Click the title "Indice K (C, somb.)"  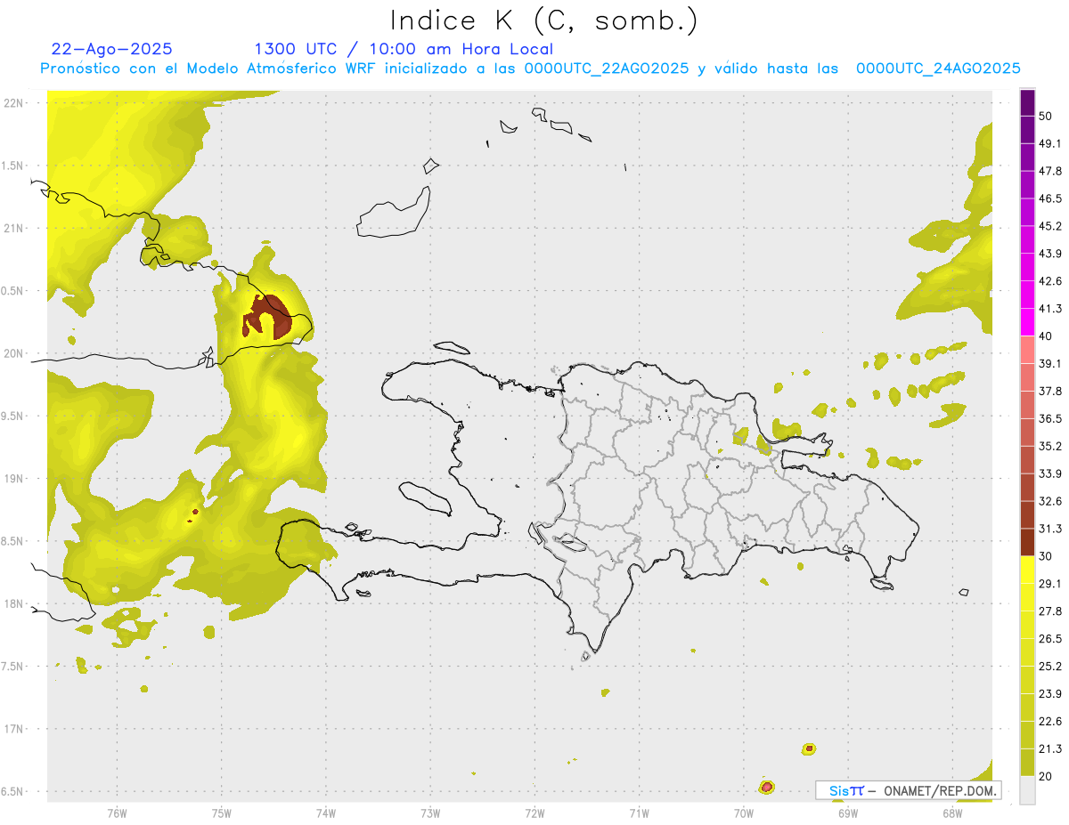click(x=543, y=20)
